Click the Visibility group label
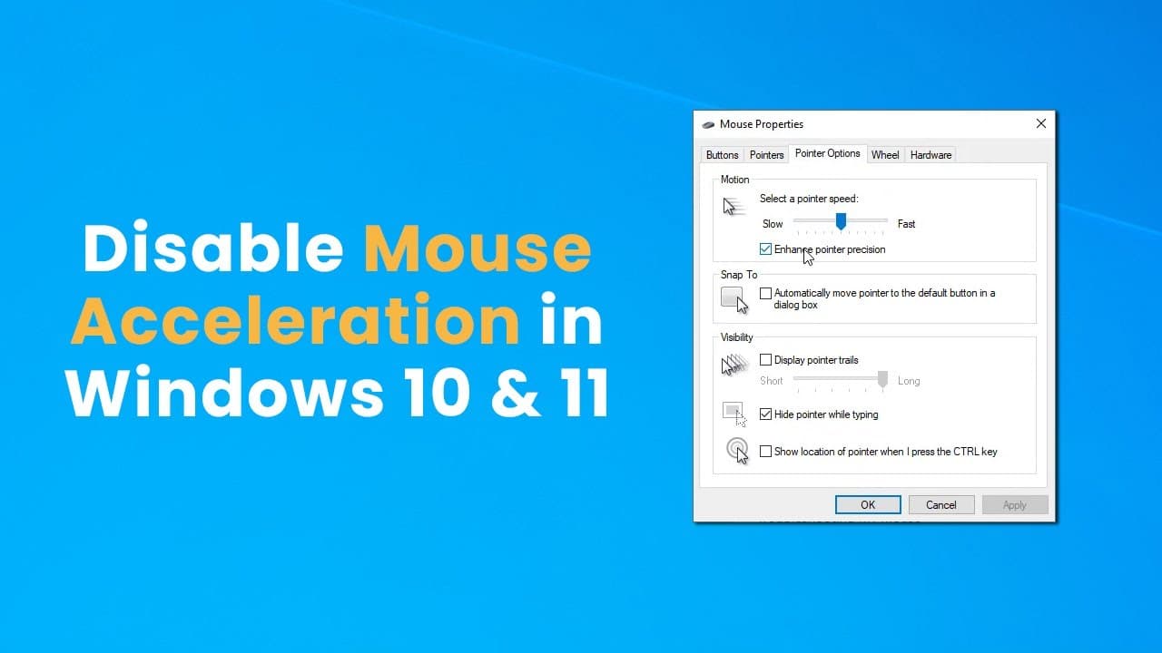This screenshot has height=653, width=1162. click(x=737, y=337)
